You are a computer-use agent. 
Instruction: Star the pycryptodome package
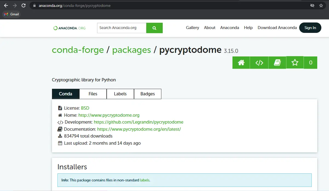click(295, 62)
